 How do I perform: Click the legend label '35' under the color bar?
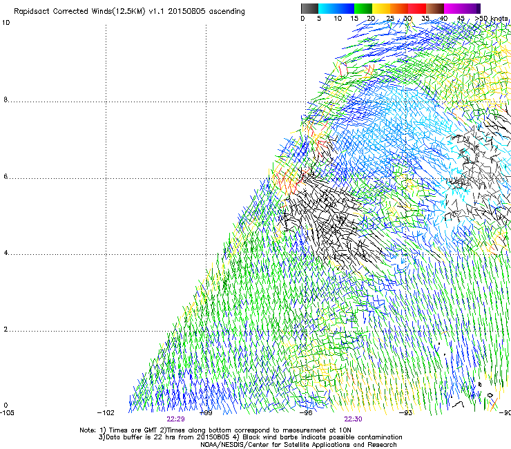pyautogui.click(x=425, y=19)
